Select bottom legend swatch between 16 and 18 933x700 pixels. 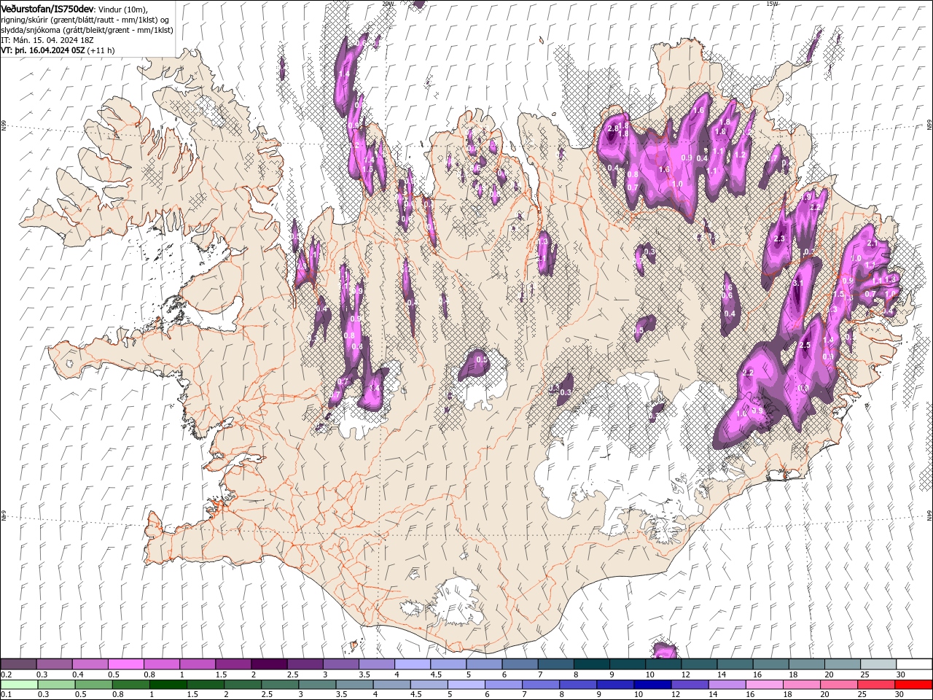pyautogui.click(x=764, y=684)
